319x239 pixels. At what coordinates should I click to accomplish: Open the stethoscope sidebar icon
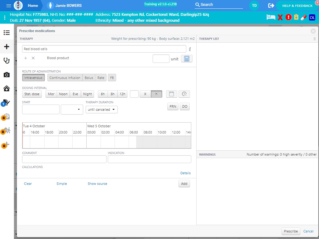point(7,61)
